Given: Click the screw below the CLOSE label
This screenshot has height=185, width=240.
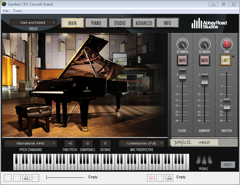Looking at the screenshot, I should tap(182, 135).
